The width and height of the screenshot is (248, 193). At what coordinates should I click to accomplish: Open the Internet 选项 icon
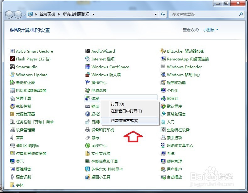[x=88, y=59]
